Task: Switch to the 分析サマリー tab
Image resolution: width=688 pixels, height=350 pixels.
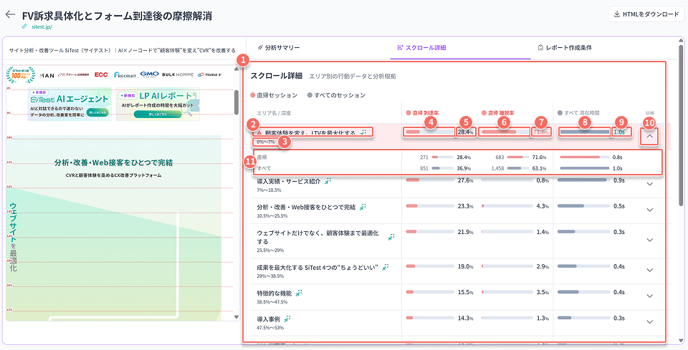Action: pos(279,47)
